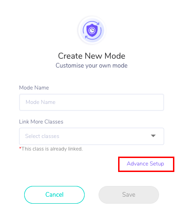The image size is (186, 220).
Task: Expand the Select classes dropdown arrow
Action: 153,136
